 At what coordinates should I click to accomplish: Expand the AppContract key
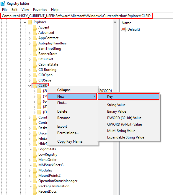point(30,38)
